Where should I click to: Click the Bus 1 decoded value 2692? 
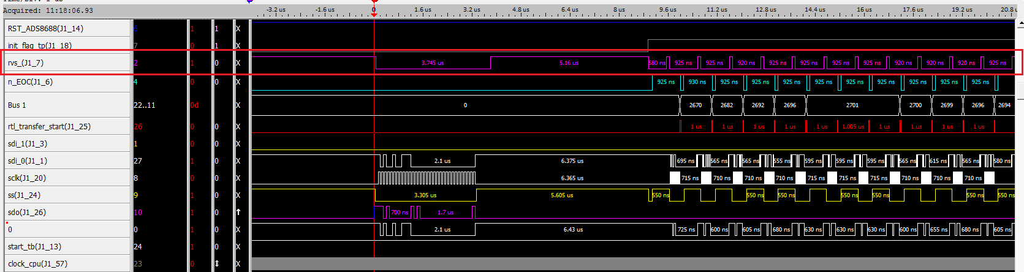pos(758,105)
